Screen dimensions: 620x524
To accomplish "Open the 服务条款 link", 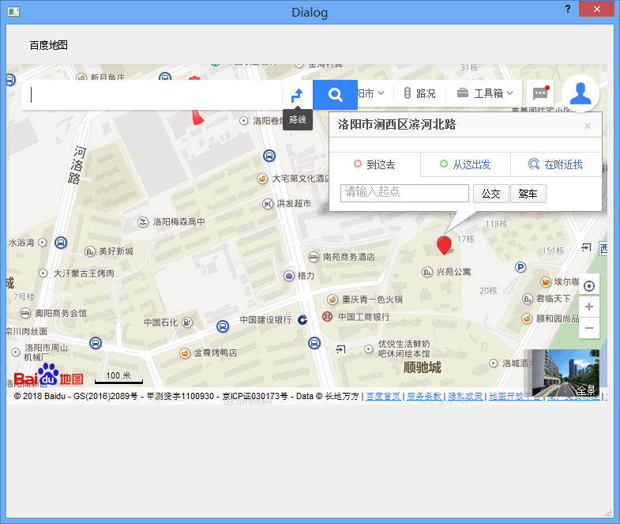I will click(x=424, y=396).
